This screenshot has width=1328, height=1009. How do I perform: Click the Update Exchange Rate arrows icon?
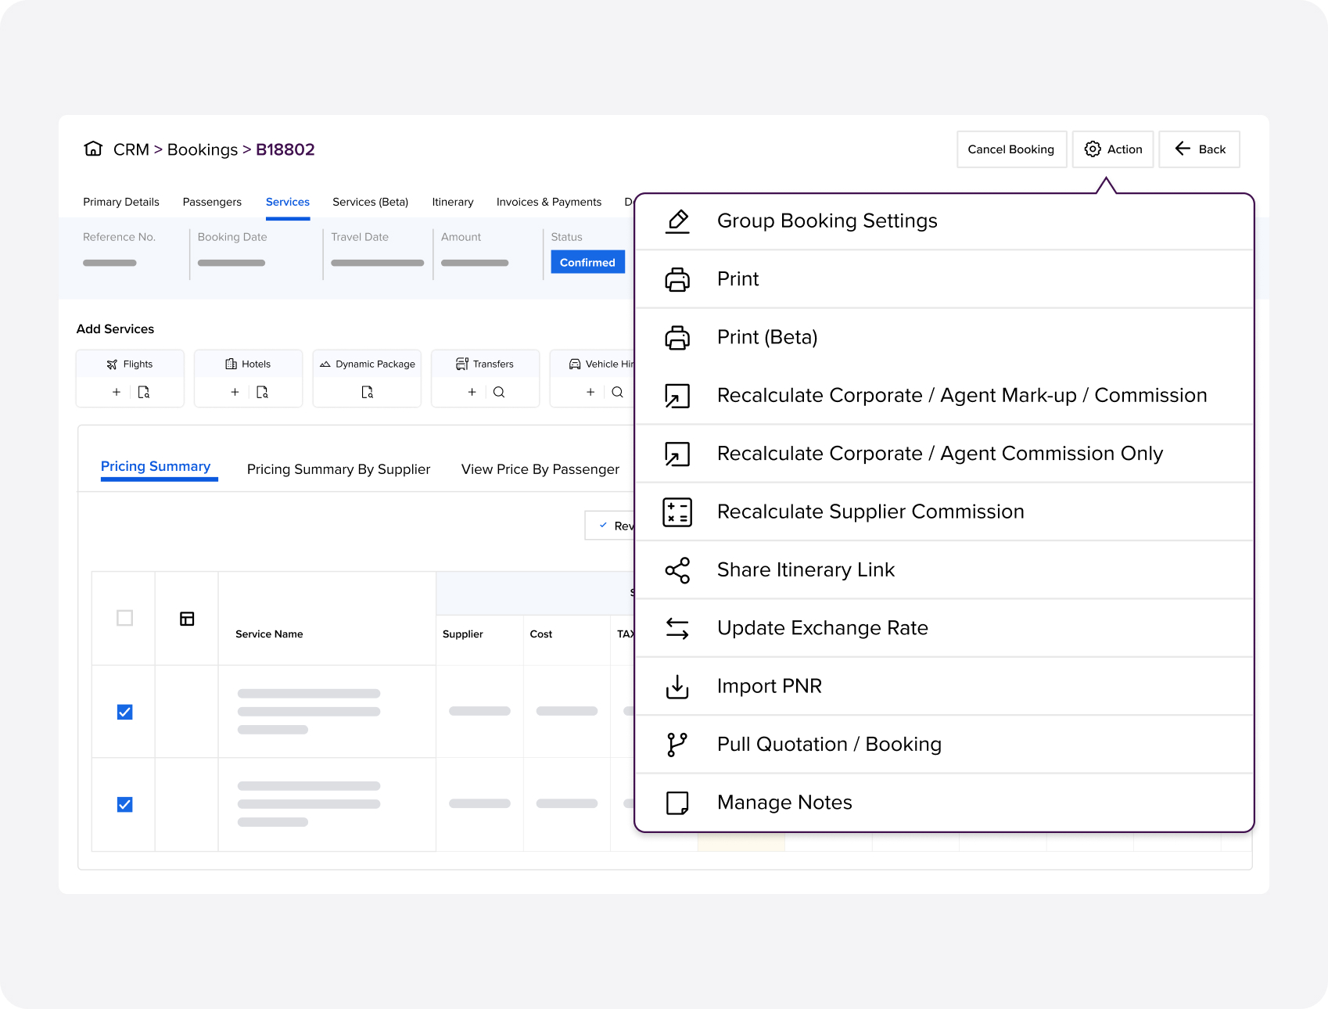pyautogui.click(x=677, y=628)
